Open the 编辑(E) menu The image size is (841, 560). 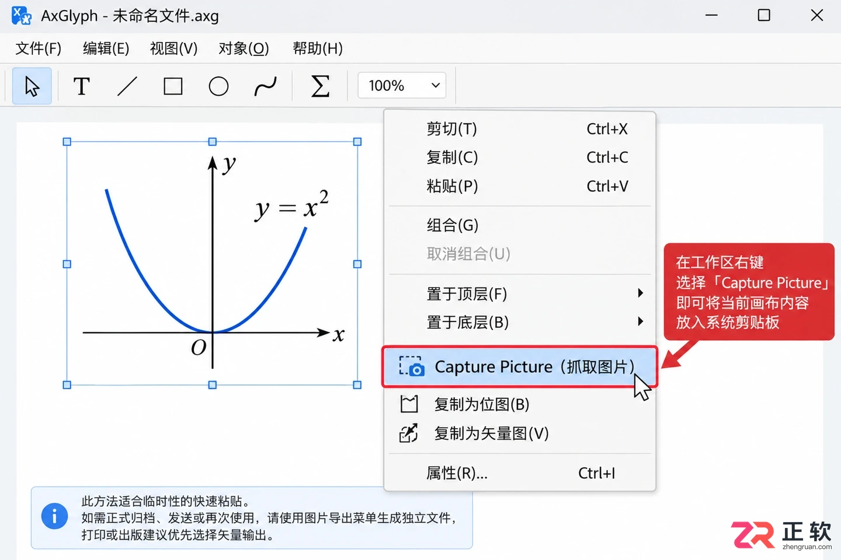[106, 48]
